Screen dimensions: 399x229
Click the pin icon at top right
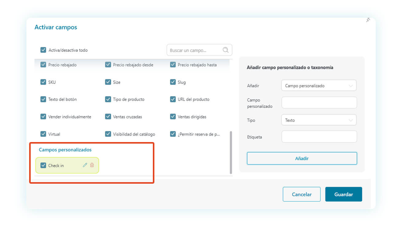pyautogui.click(x=368, y=20)
